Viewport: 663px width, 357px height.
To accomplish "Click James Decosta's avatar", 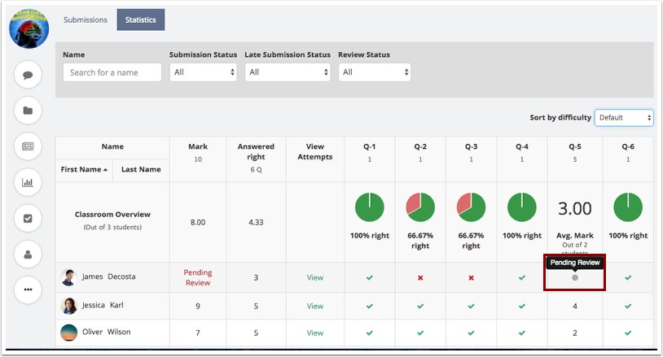I will 68,277.
